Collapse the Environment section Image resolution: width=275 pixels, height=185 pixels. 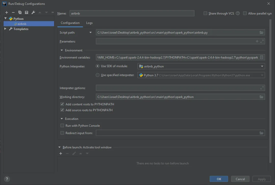pos(62,50)
